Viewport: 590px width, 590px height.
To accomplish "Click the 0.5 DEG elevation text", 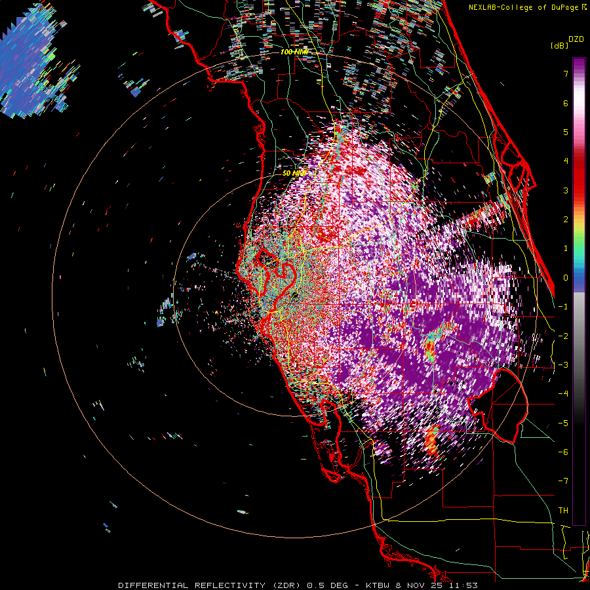I will click(x=328, y=585).
